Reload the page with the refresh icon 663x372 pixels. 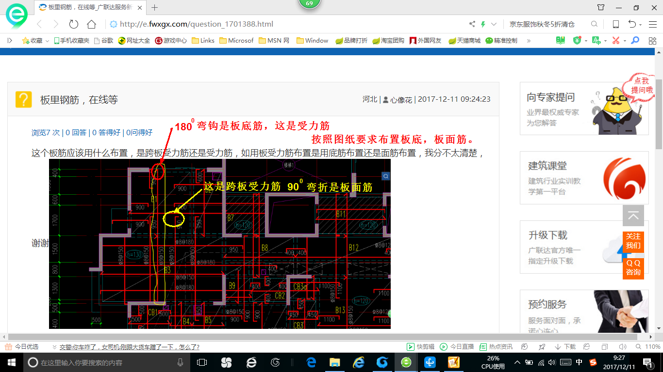pos(74,24)
